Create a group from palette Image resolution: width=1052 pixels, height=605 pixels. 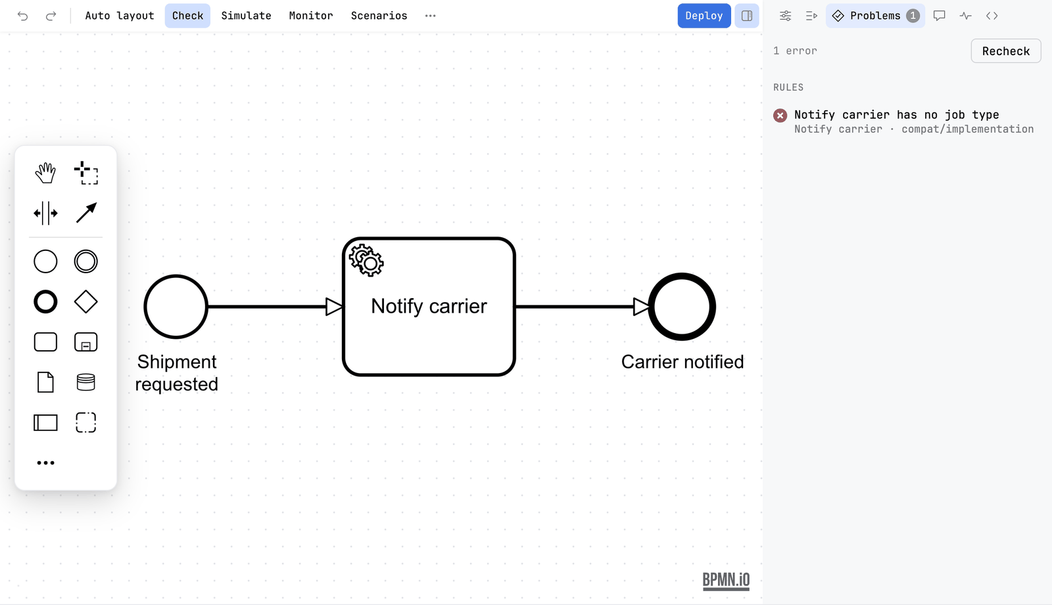[x=86, y=422]
